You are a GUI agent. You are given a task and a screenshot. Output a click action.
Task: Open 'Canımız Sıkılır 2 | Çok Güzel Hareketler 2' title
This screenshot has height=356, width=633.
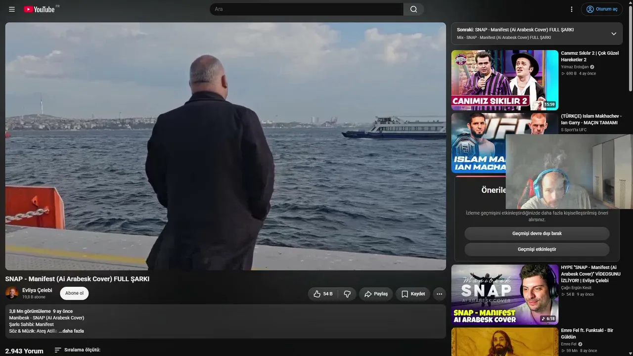point(590,56)
